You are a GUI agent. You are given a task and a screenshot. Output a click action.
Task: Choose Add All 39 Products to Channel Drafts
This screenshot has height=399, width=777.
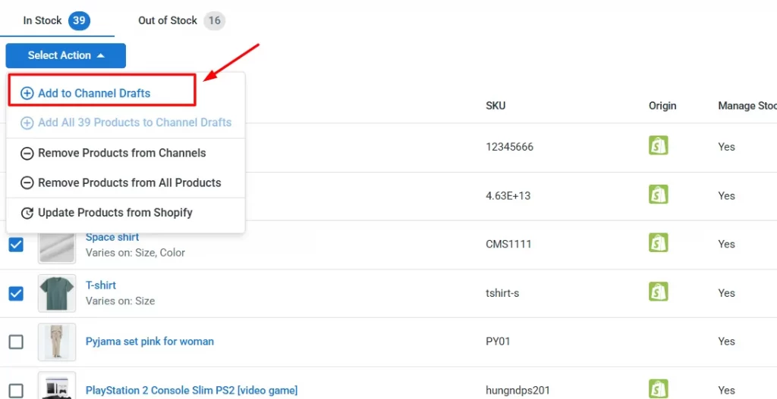tap(134, 123)
